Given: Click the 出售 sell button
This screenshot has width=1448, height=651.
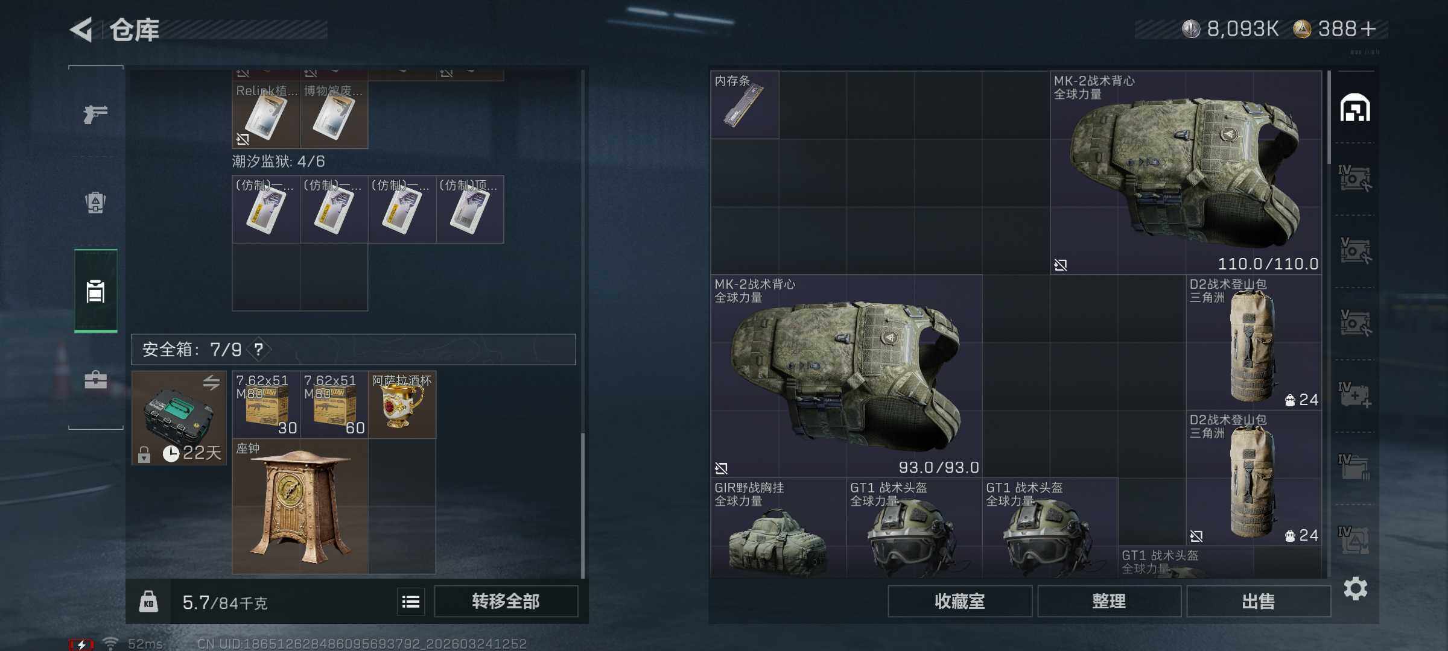Looking at the screenshot, I should (x=1259, y=601).
